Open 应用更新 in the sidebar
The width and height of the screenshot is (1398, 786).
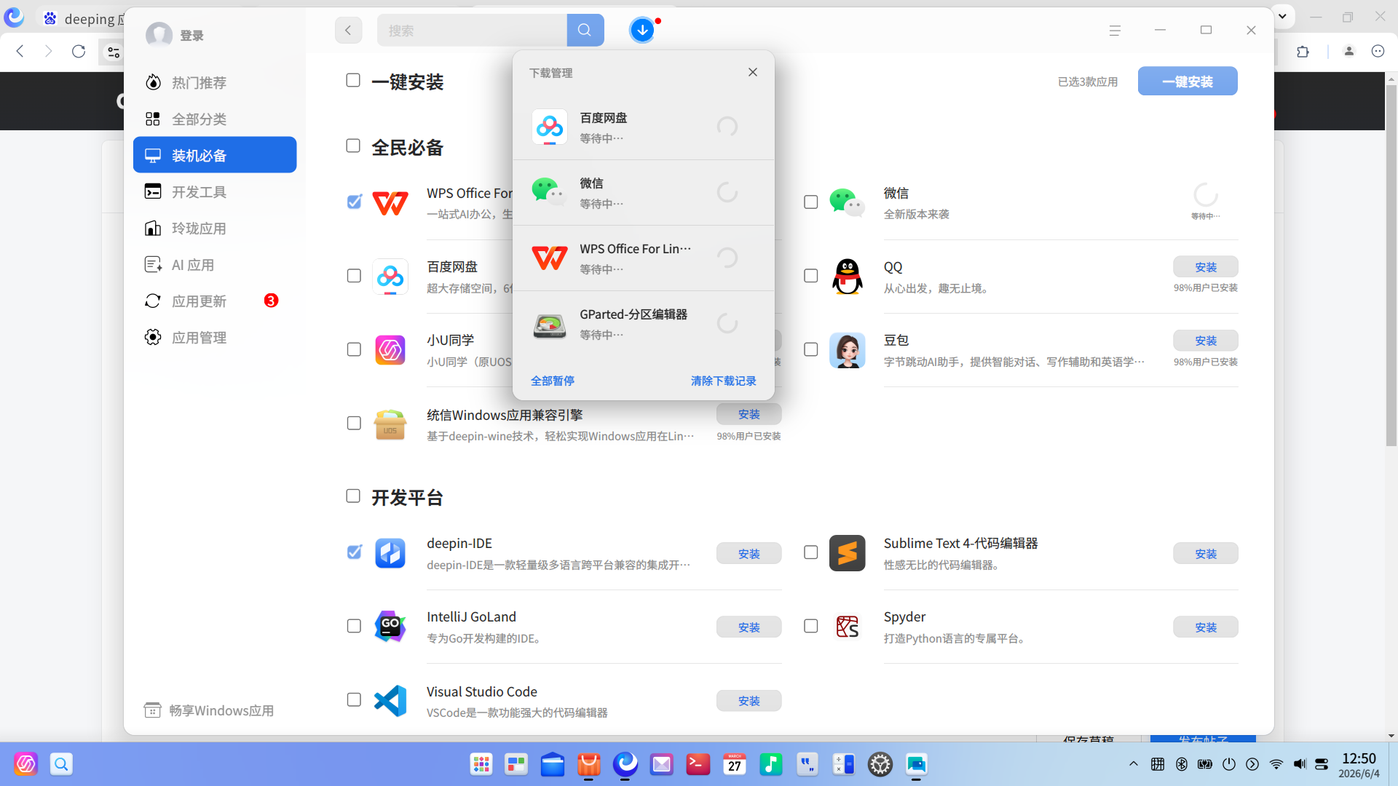[215, 301]
